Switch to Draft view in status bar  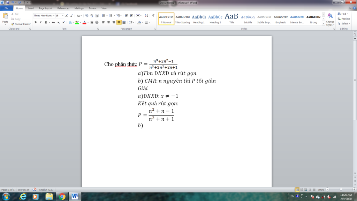tap(314, 189)
